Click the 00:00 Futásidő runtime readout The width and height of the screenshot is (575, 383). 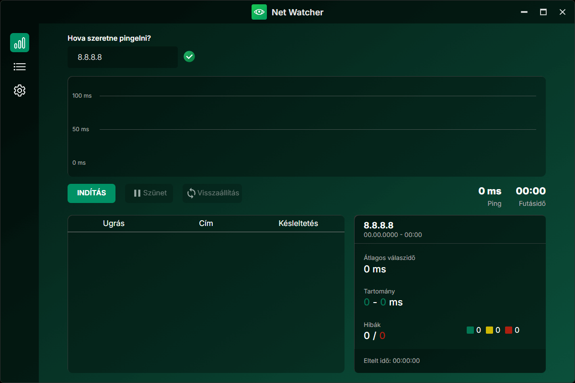pos(530,191)
